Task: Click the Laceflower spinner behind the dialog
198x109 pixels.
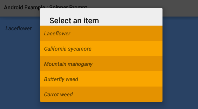Action: click(18, 28)
